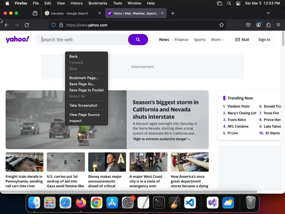Launch Google Chrome from the dock
285x214 pixels.
pyautogui.click(x=96, y=203)
